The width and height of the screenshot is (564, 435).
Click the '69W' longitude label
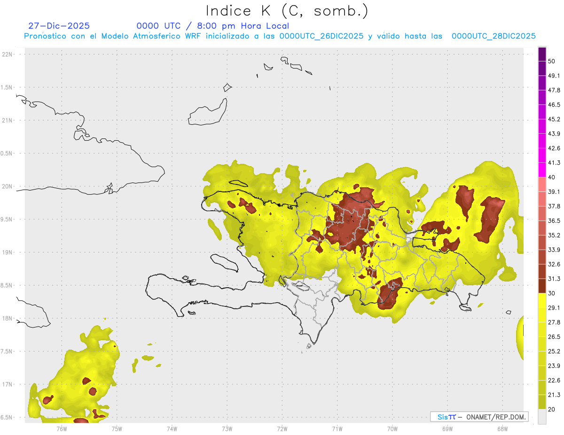point(447,428)
